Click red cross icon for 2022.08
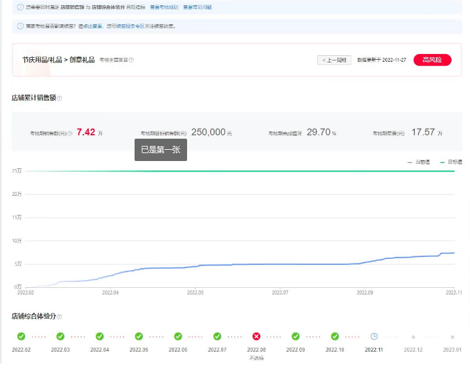The image size is (470, 372). point(256,337)
